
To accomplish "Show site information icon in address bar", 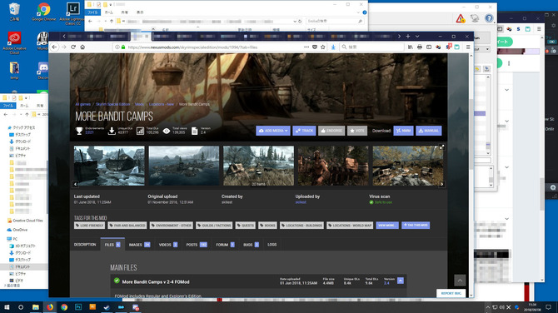I will (117, 47).
